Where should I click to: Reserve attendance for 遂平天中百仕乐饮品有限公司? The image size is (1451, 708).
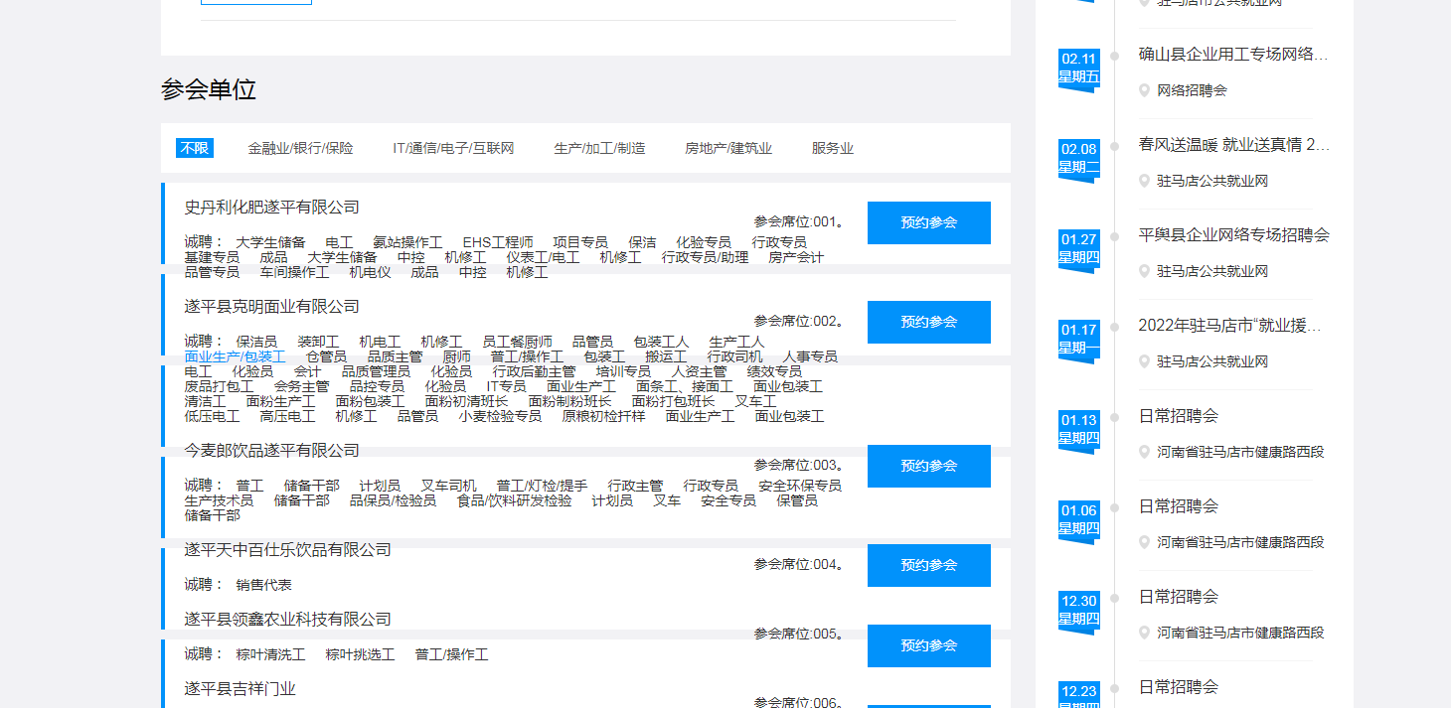[x=929, y=565]
